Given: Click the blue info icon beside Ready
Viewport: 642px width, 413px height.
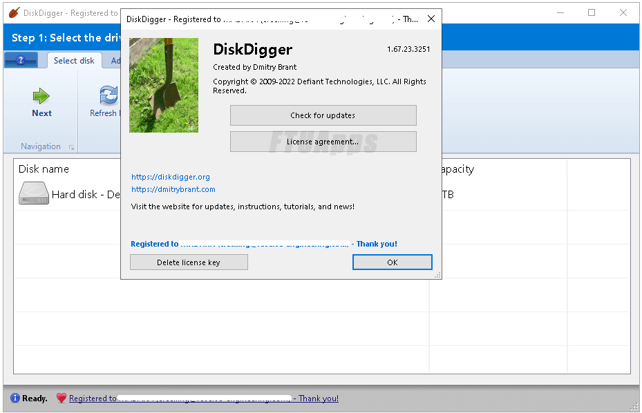Looking at the screenshot, I should point(15,398).
